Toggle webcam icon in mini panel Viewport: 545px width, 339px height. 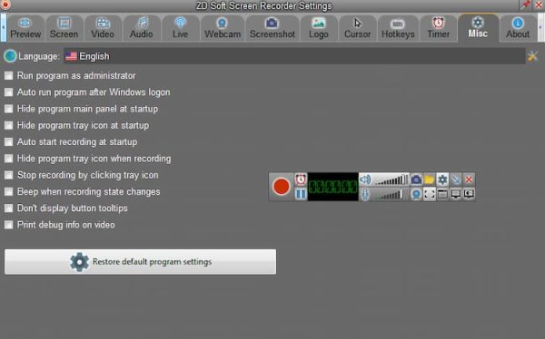click(416, 194)
